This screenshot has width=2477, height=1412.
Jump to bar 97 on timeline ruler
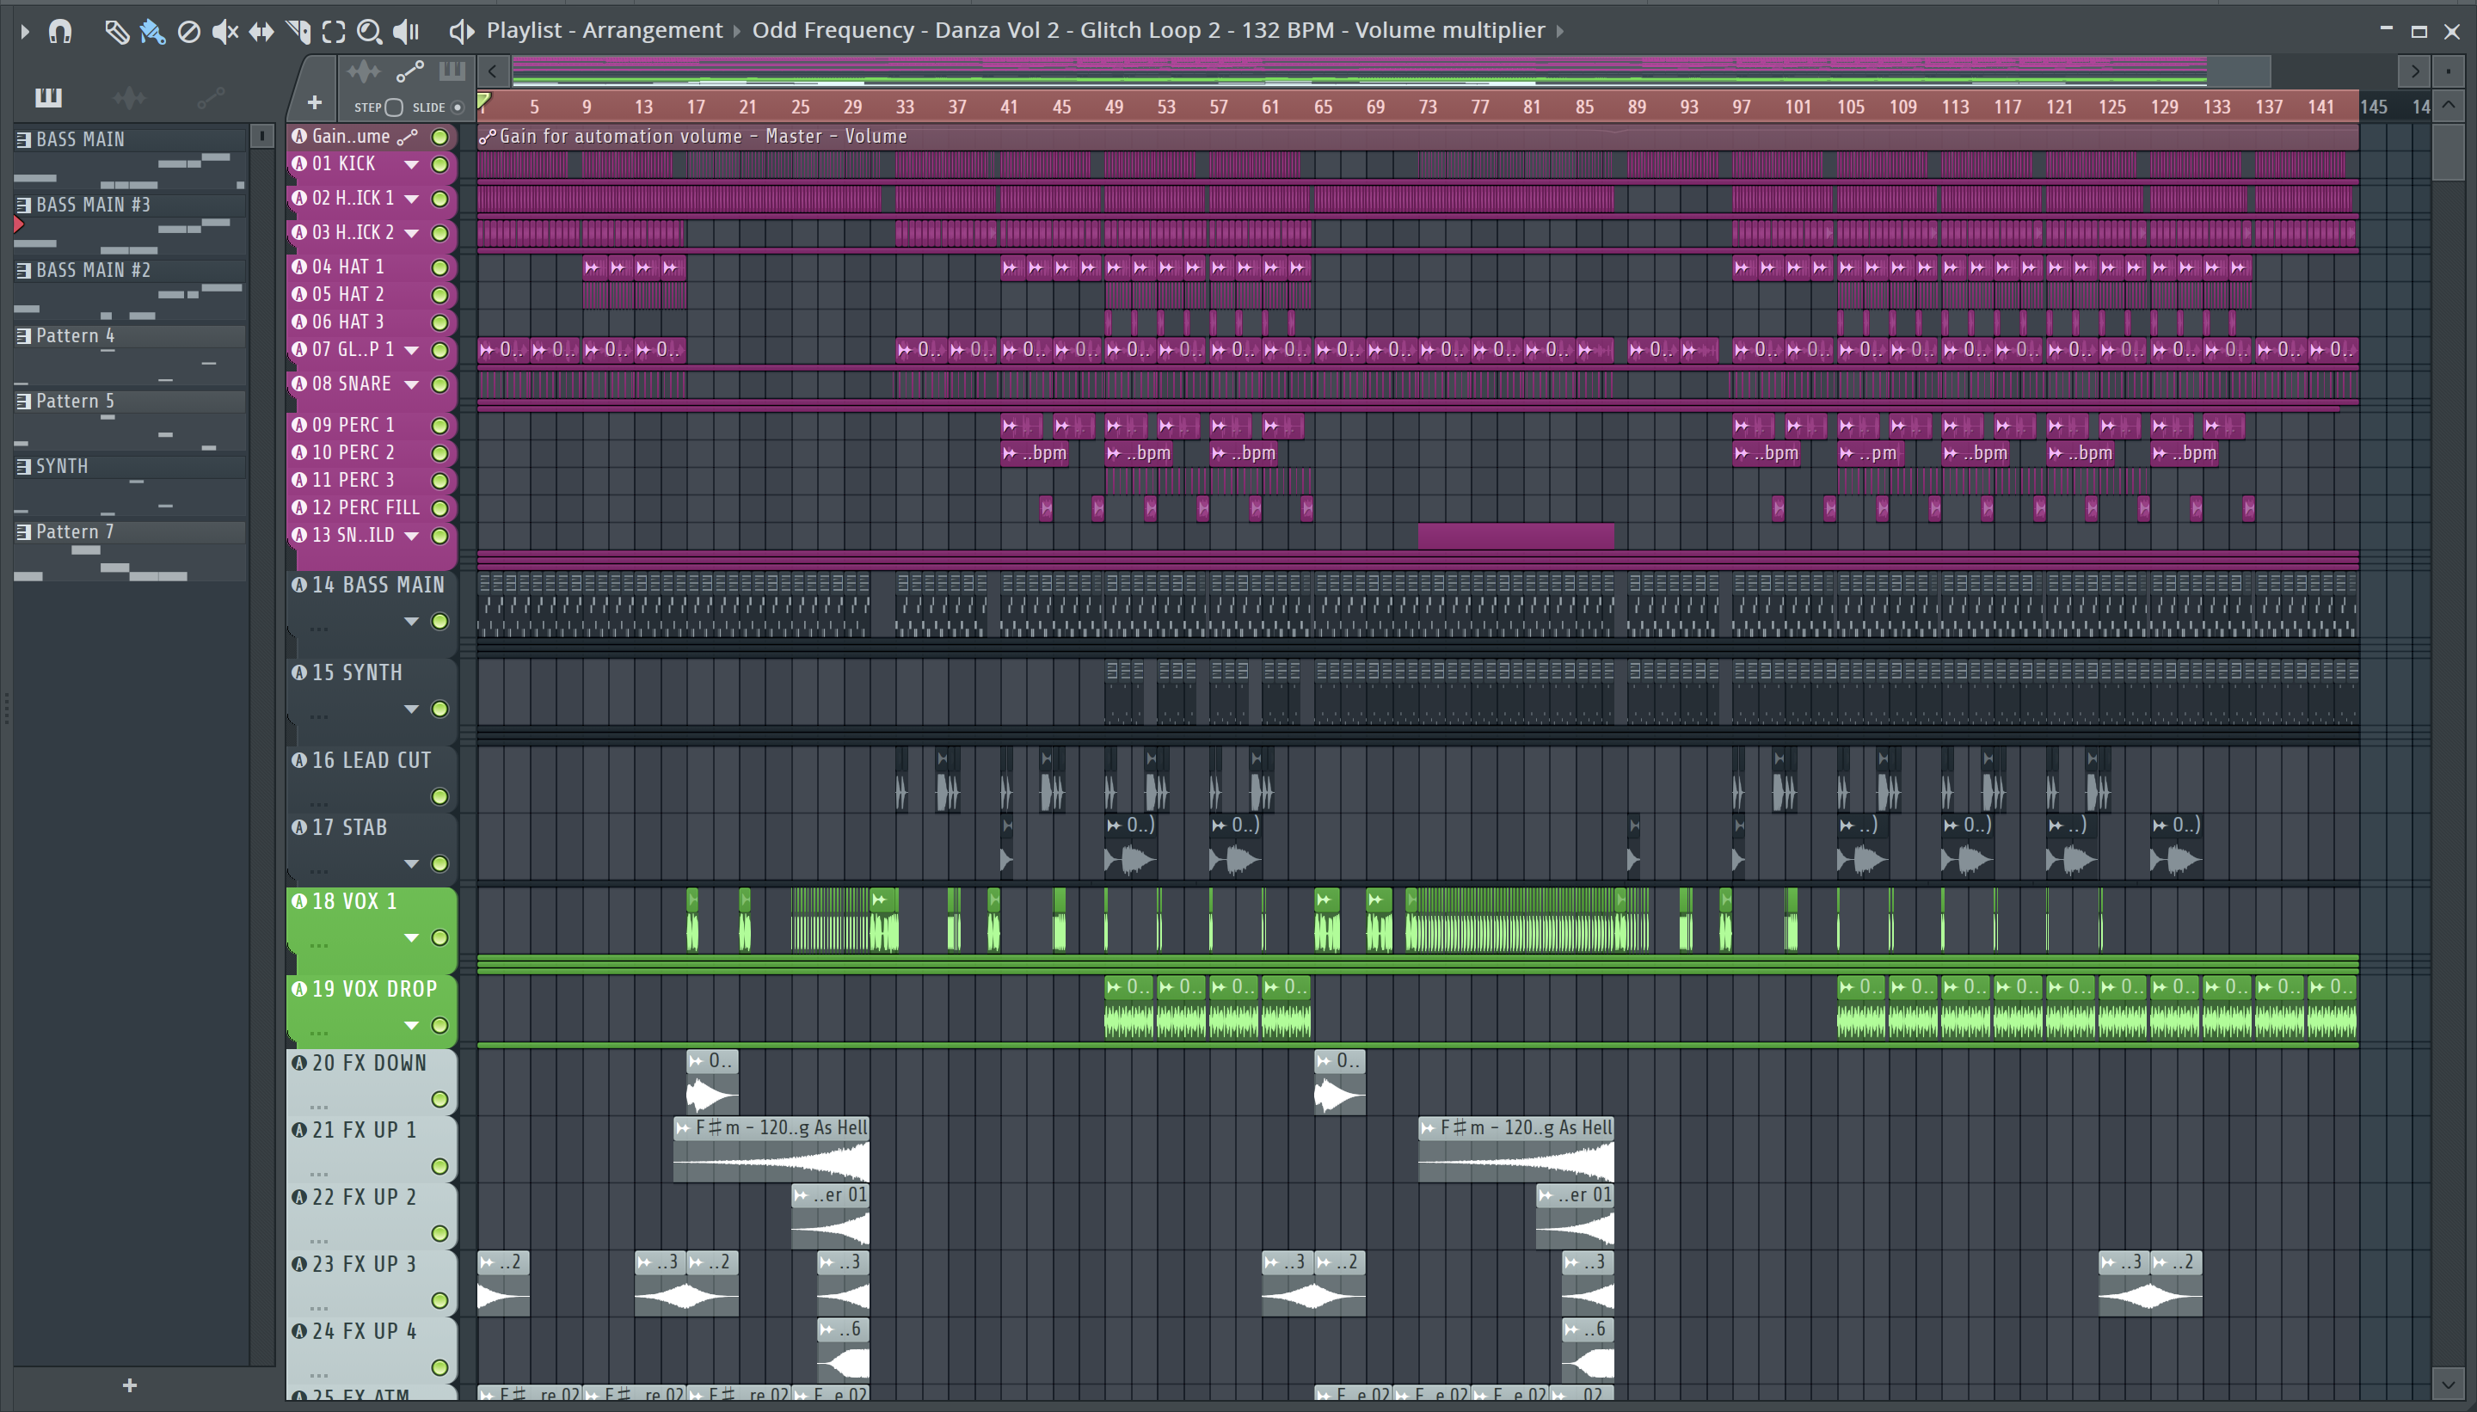pyautogui.click(x=1741, y=107)
